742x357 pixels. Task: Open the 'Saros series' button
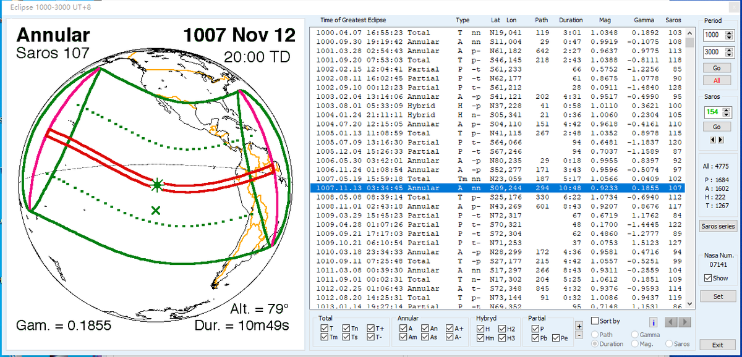pos(717,226)
